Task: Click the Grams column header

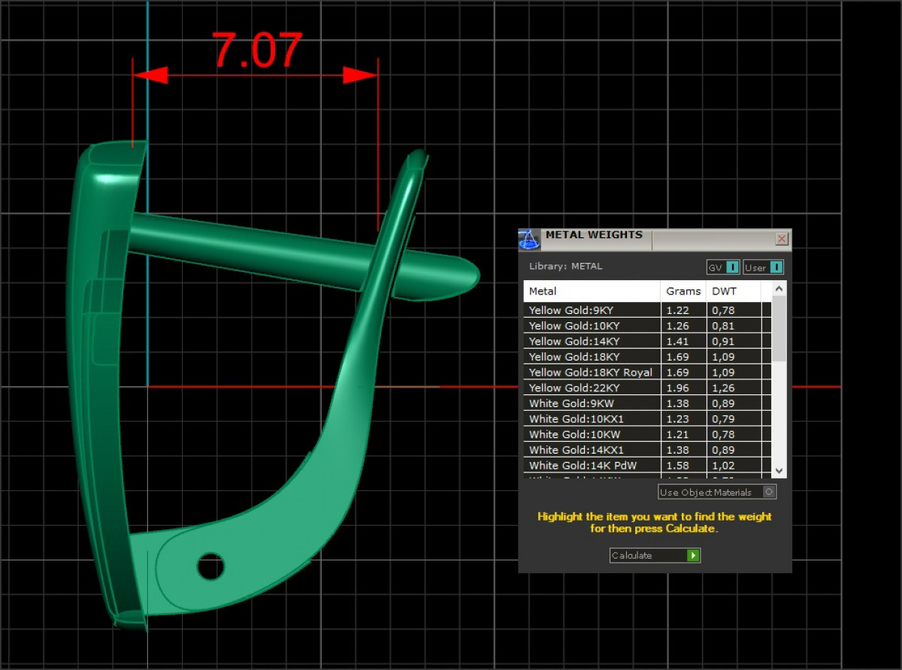Action: (683, 291)
